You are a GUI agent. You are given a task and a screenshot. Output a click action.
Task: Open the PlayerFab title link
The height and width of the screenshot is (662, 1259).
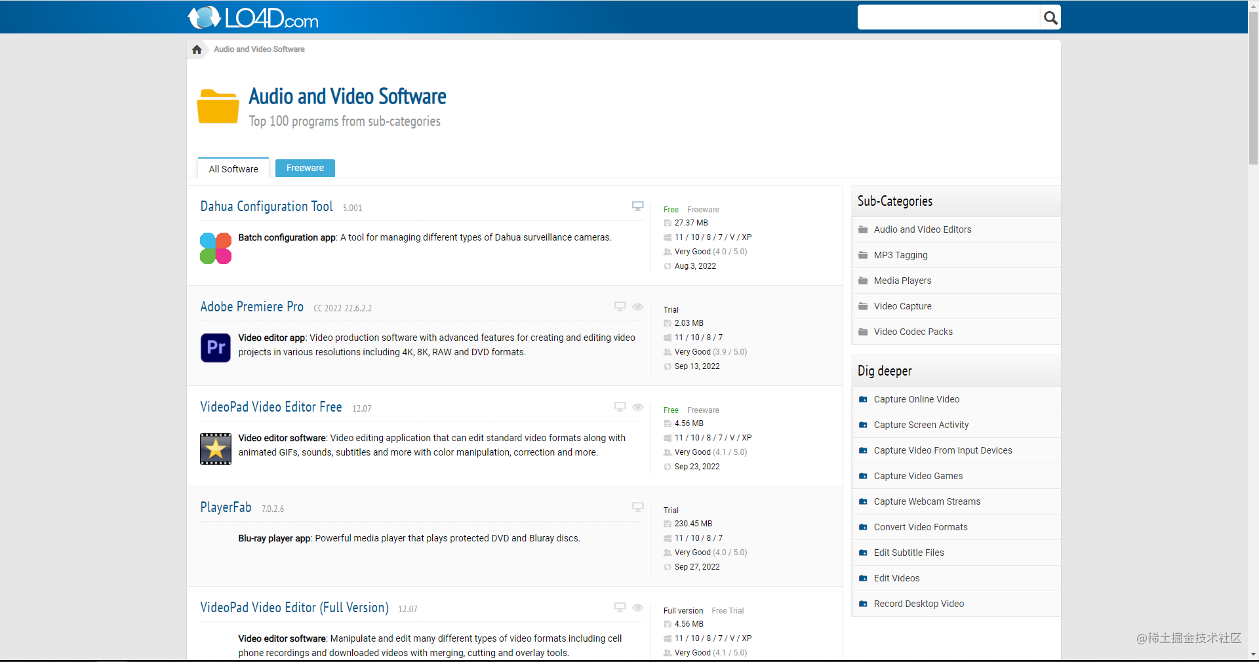226,507
